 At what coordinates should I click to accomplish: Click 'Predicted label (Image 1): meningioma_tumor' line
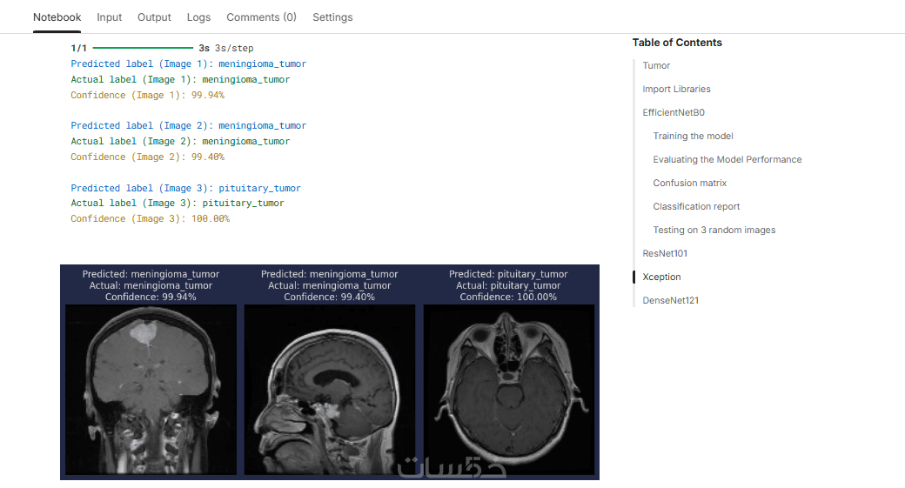(x=188, y=64)
